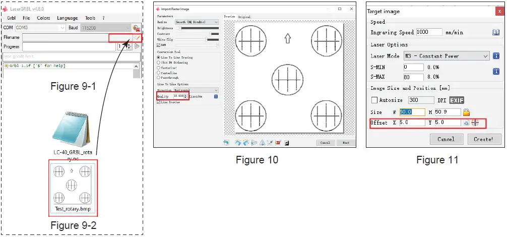Click the crop tool icon below the preview
This screenshot has width=507, height=237.
click(270, 143)
